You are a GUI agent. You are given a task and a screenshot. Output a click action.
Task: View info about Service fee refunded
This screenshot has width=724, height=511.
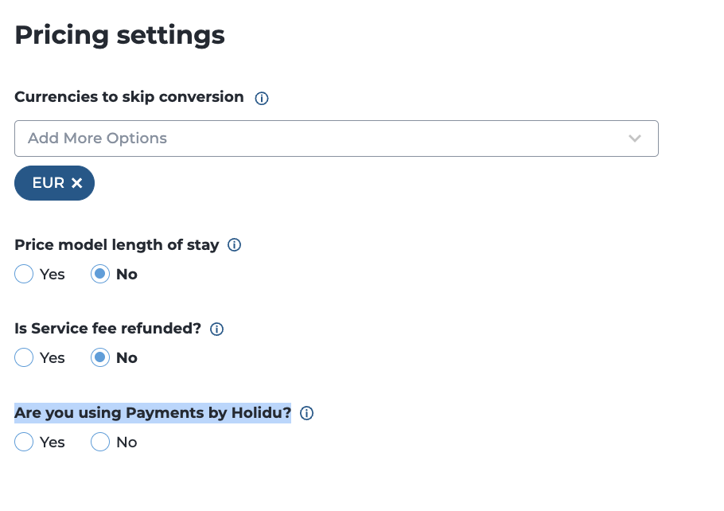pyautogui.click(x=216, y=329)
